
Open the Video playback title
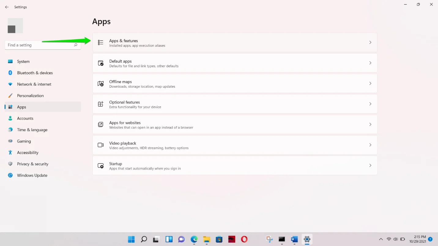(x=123, y=143)
